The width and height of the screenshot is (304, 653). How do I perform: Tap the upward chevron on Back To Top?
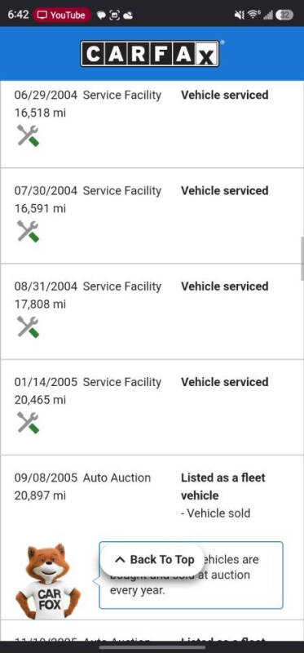pyautogui.click(x=120, y=560)
